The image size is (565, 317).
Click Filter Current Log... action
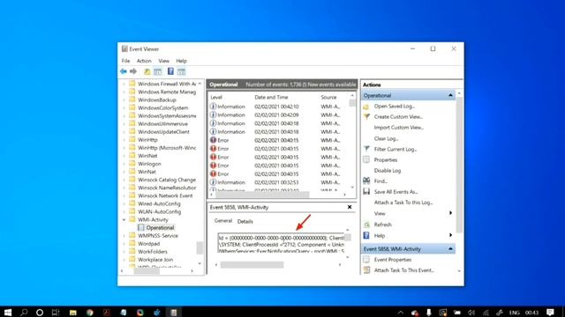pos(395,149)
